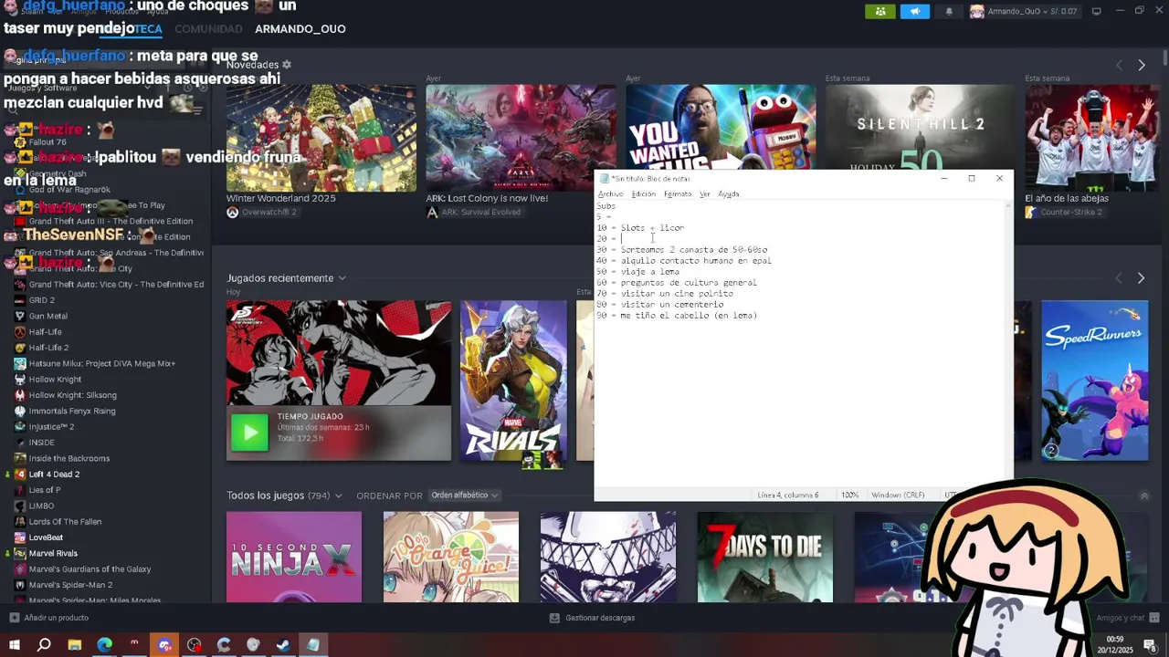The width and height of the screenshot is (1169, 657).
Task: Open File Explorer from taskbar
Action: (75, 645)
